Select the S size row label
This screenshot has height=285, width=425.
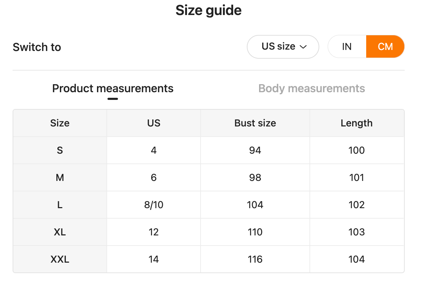[x=60, y=150]
